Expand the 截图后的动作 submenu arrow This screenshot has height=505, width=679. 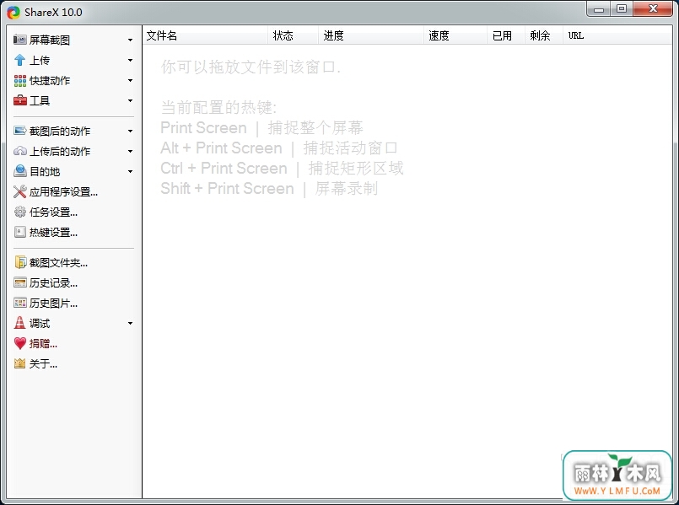[130, 132]
